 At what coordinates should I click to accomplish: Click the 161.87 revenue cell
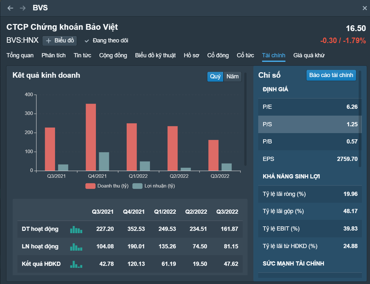click(229, 229)
